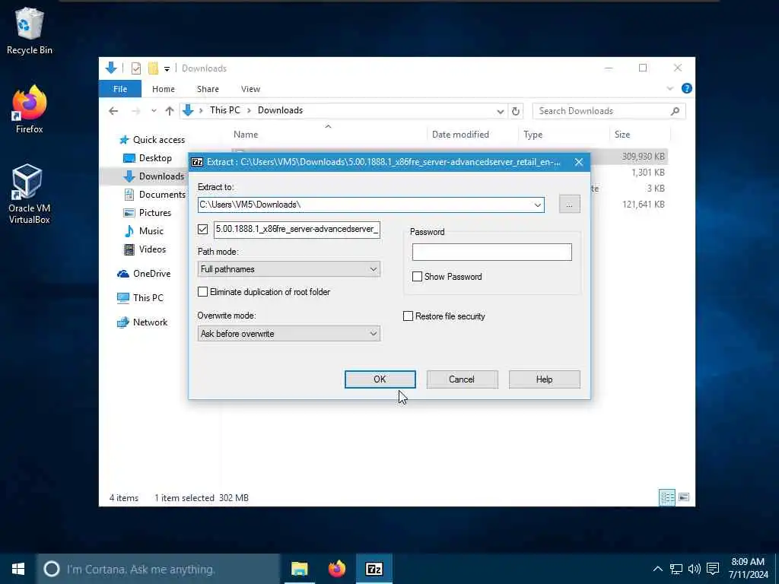
Task: Click the Windows Start button
Action: [18, 569]
